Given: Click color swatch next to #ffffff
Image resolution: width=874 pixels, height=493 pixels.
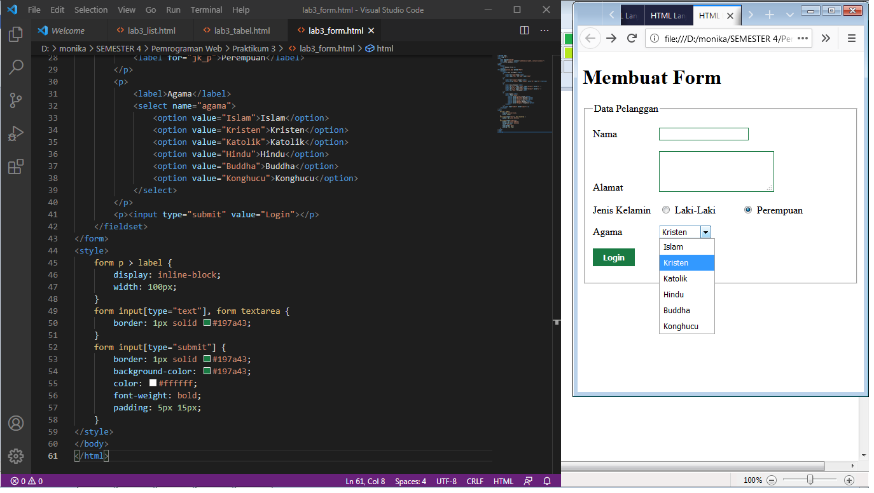Looking at the screenshot, I should coord(153,383).
